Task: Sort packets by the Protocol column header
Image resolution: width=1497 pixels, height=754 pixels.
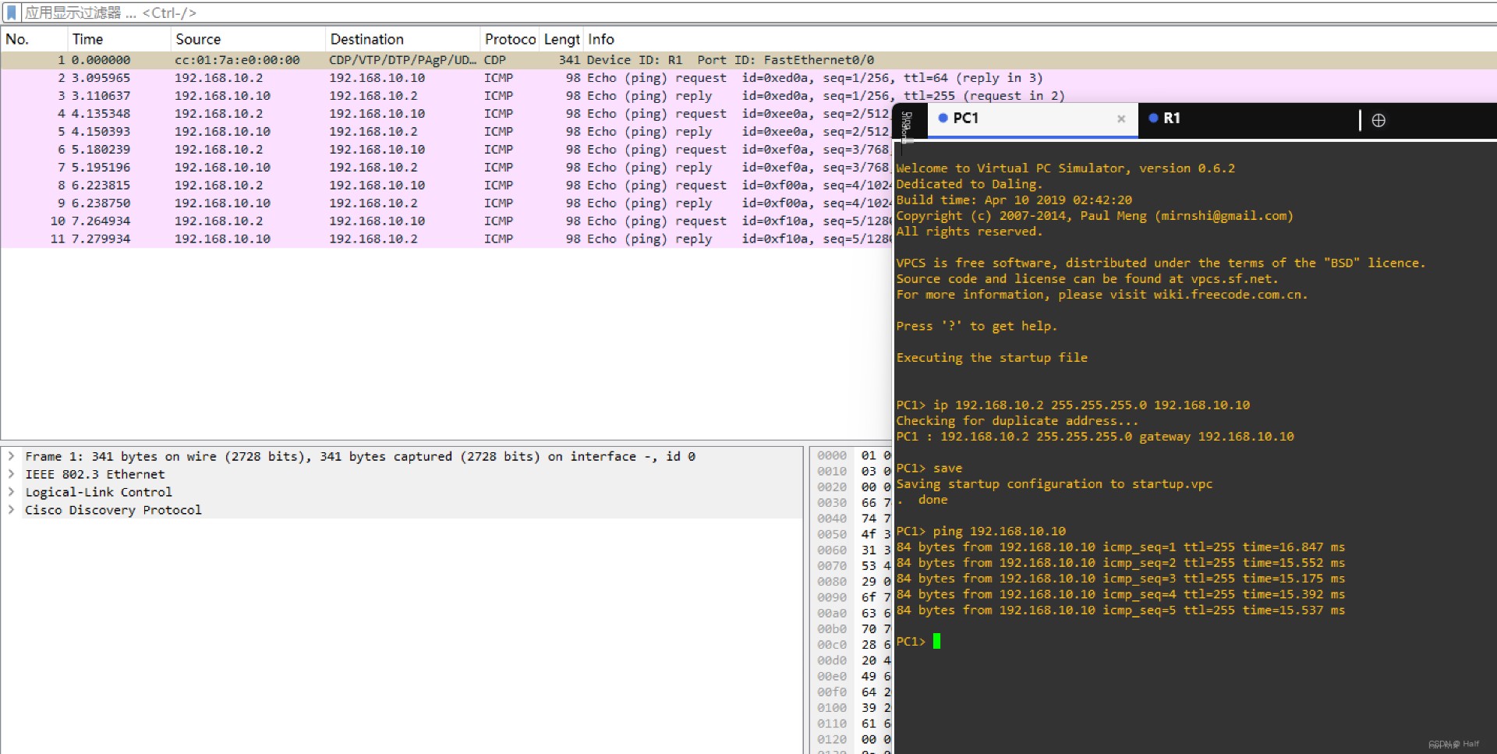Action: pos(509,39)
